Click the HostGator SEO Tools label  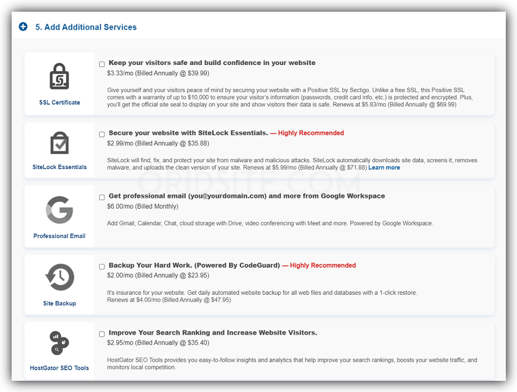(x=59, y=368)
